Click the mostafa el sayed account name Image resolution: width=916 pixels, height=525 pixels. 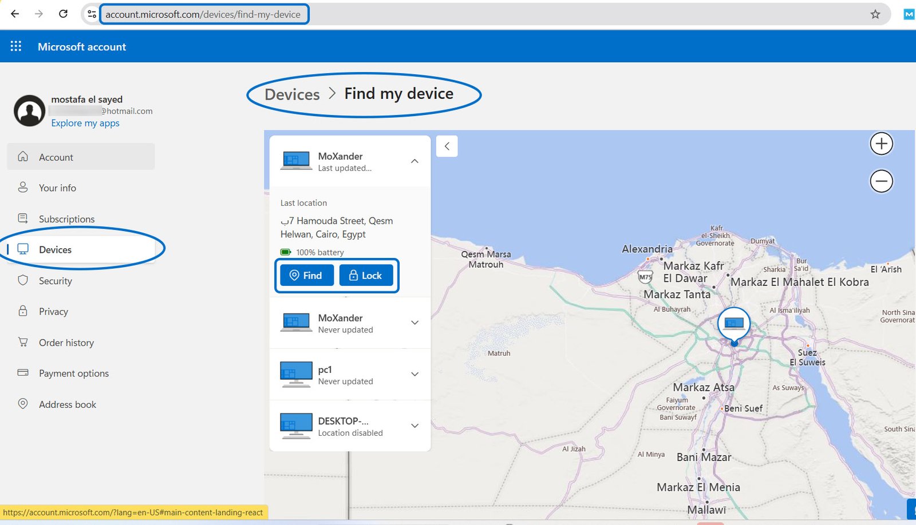[86, 100]
